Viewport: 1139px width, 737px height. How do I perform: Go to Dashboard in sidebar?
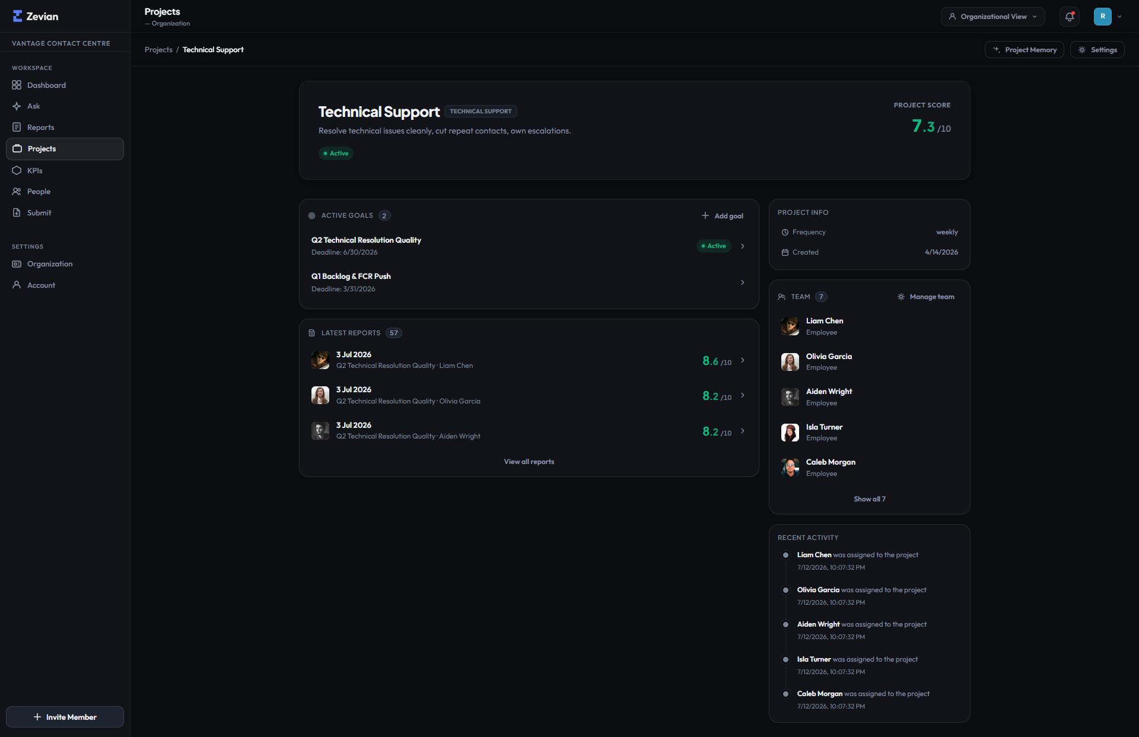(x=65, y=85)
